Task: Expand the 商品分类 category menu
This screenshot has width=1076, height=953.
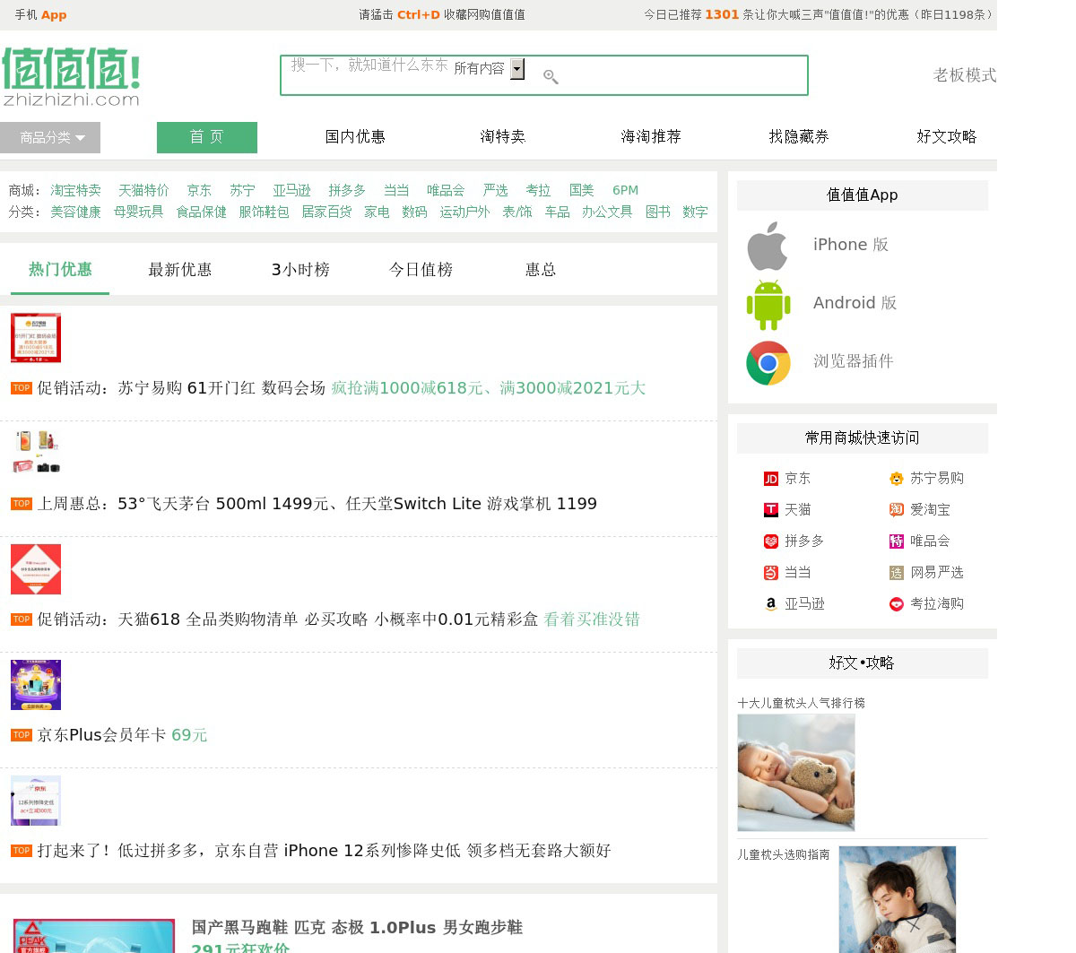Action: pos(50,137)
